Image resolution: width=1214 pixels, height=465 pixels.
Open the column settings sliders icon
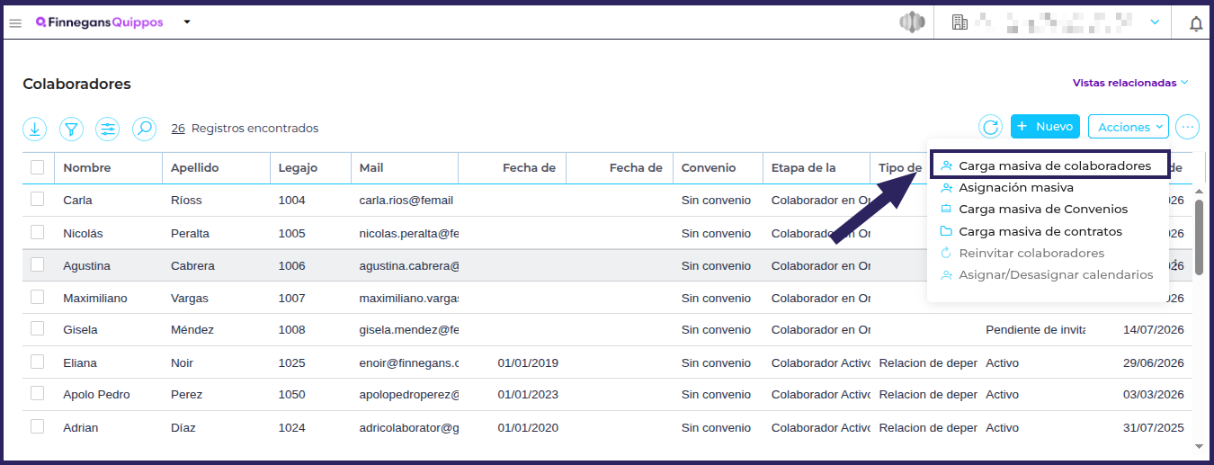pyautogui.click(x=108, y=129)
